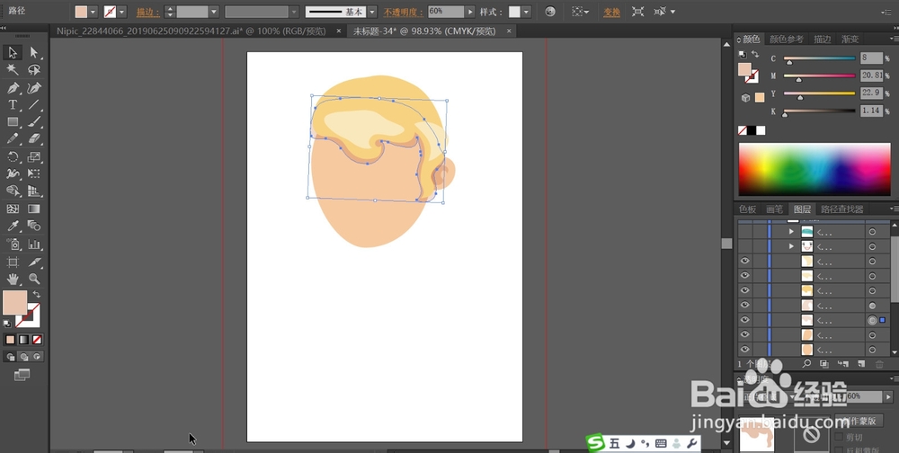
Task: Select the Rectangle tool
Action: (13, 121)
